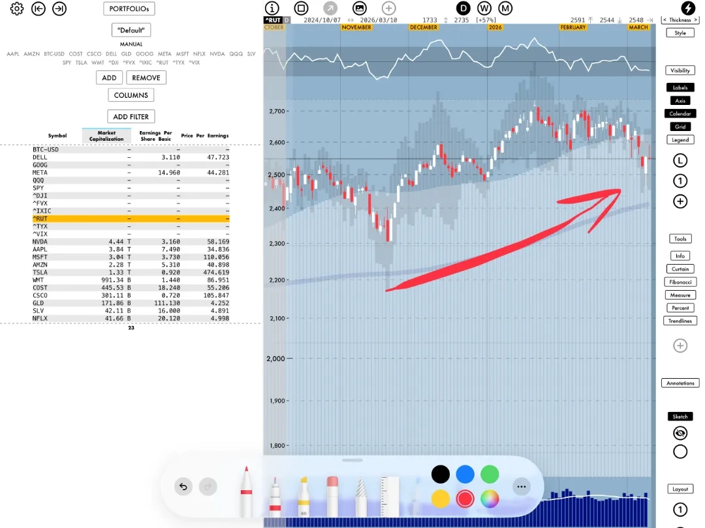Open the info circle icon
This screenshot has height=528, width=705.
pyautogui.click(x=272, y=8)
